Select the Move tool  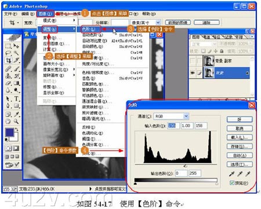(x=16, y=46)
